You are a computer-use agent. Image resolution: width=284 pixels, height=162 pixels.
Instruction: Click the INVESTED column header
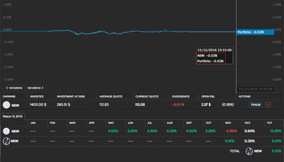pos(37,96)
